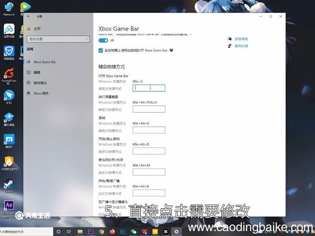
Task: Open the 腾讯课堂 desktop icon
Action: pyautogui.click(x=9, y=119)
